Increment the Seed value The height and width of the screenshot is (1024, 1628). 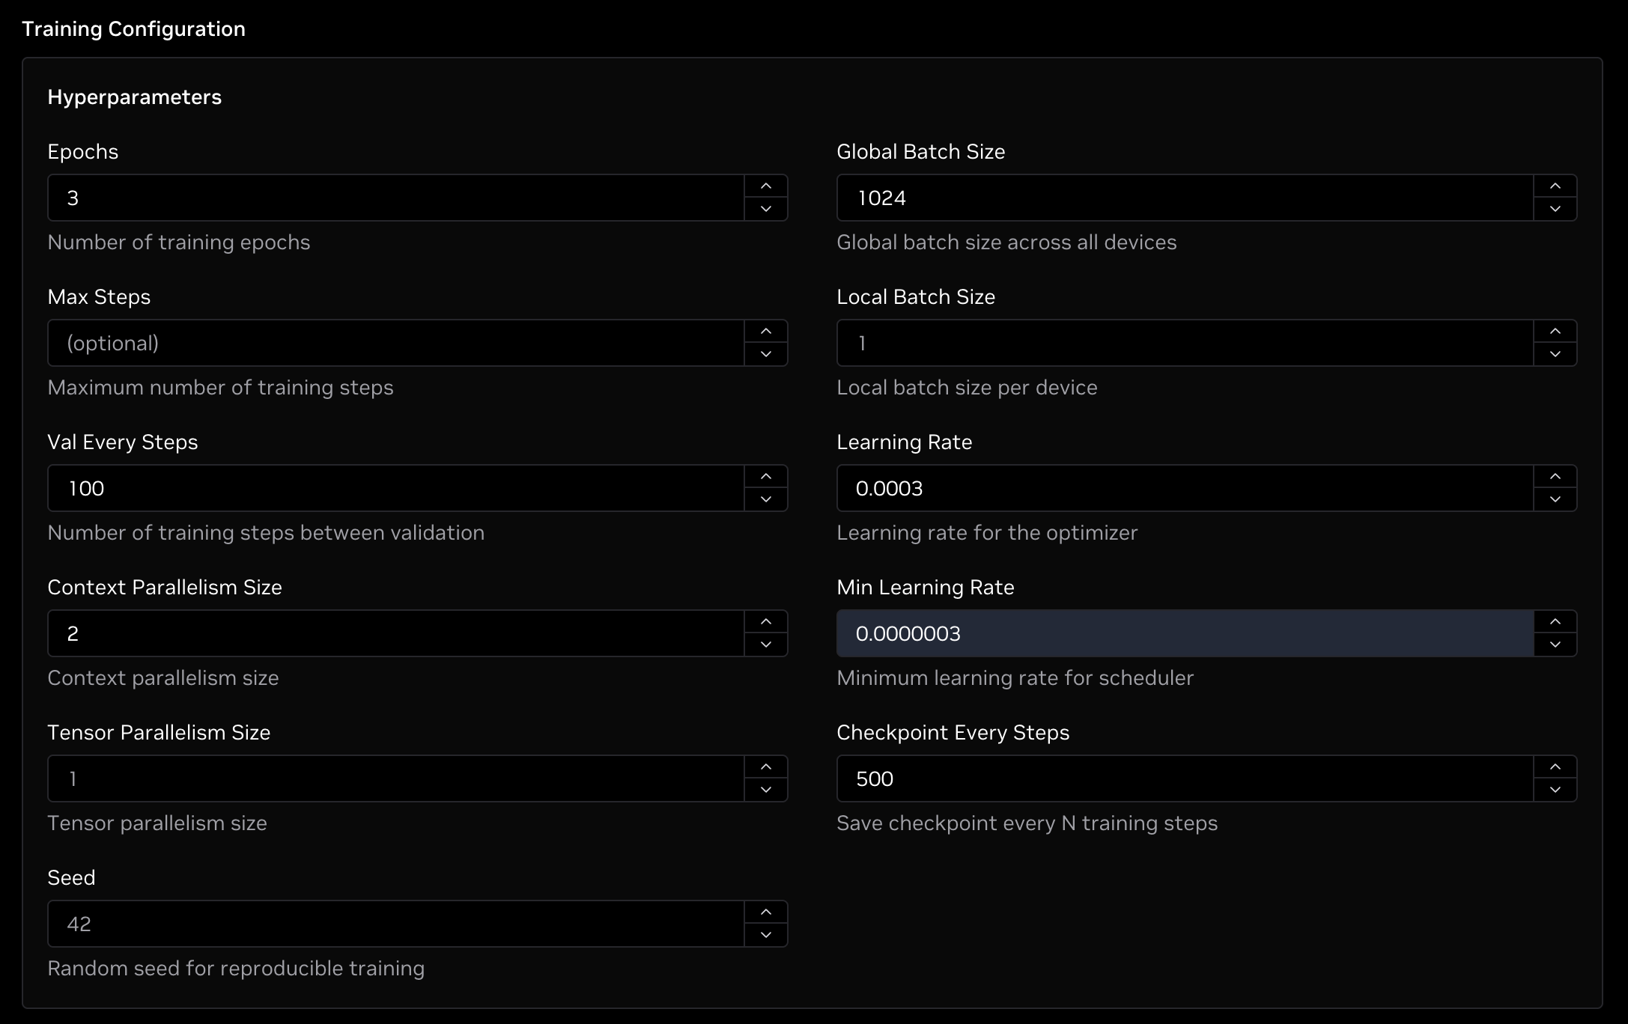click(765, 912)
